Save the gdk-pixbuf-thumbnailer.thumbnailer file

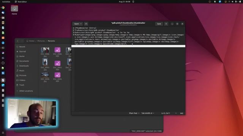point(159,24)
